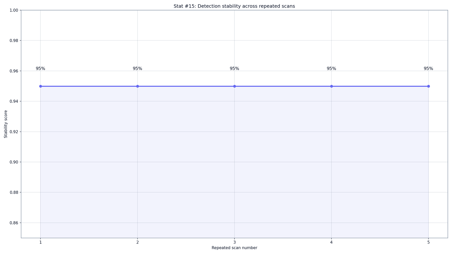Click the chart title 'Stat #15: Detection stability across repeated scans'
452x254 pixels.
tap(234, 6)
